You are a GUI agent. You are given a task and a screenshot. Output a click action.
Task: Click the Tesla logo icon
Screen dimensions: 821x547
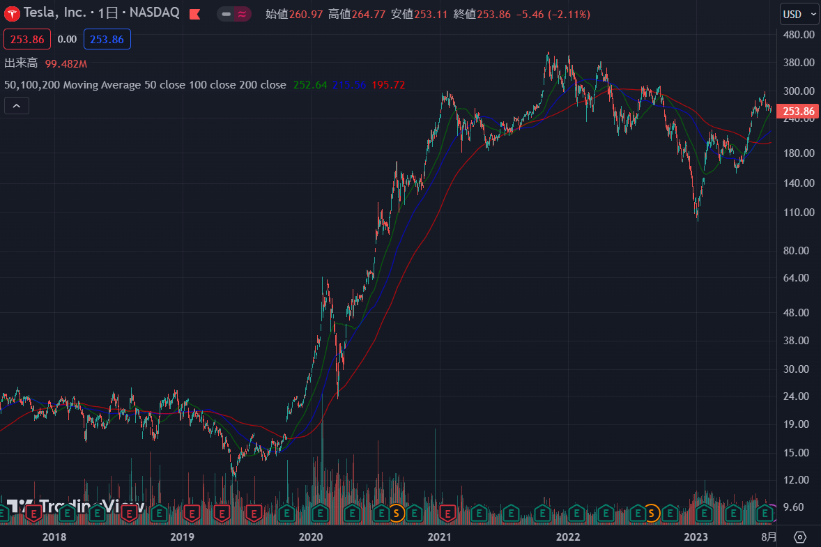12,14
